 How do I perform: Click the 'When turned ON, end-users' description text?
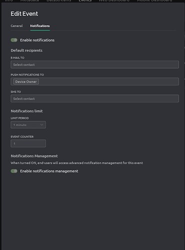tap(77, 163)
